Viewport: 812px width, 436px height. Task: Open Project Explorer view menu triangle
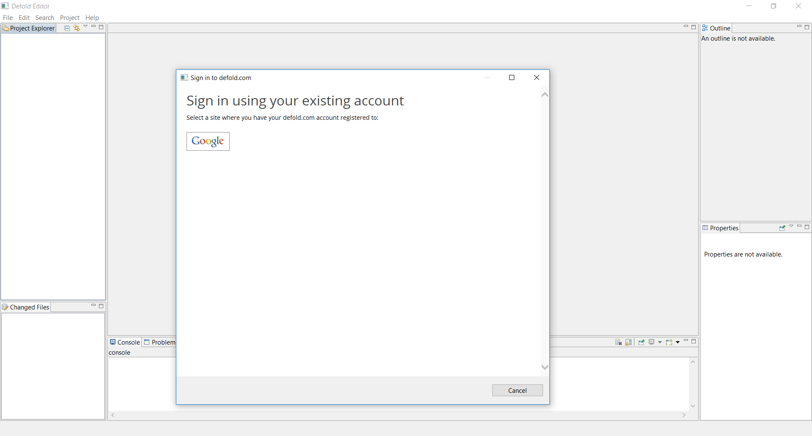click(85, 27)
